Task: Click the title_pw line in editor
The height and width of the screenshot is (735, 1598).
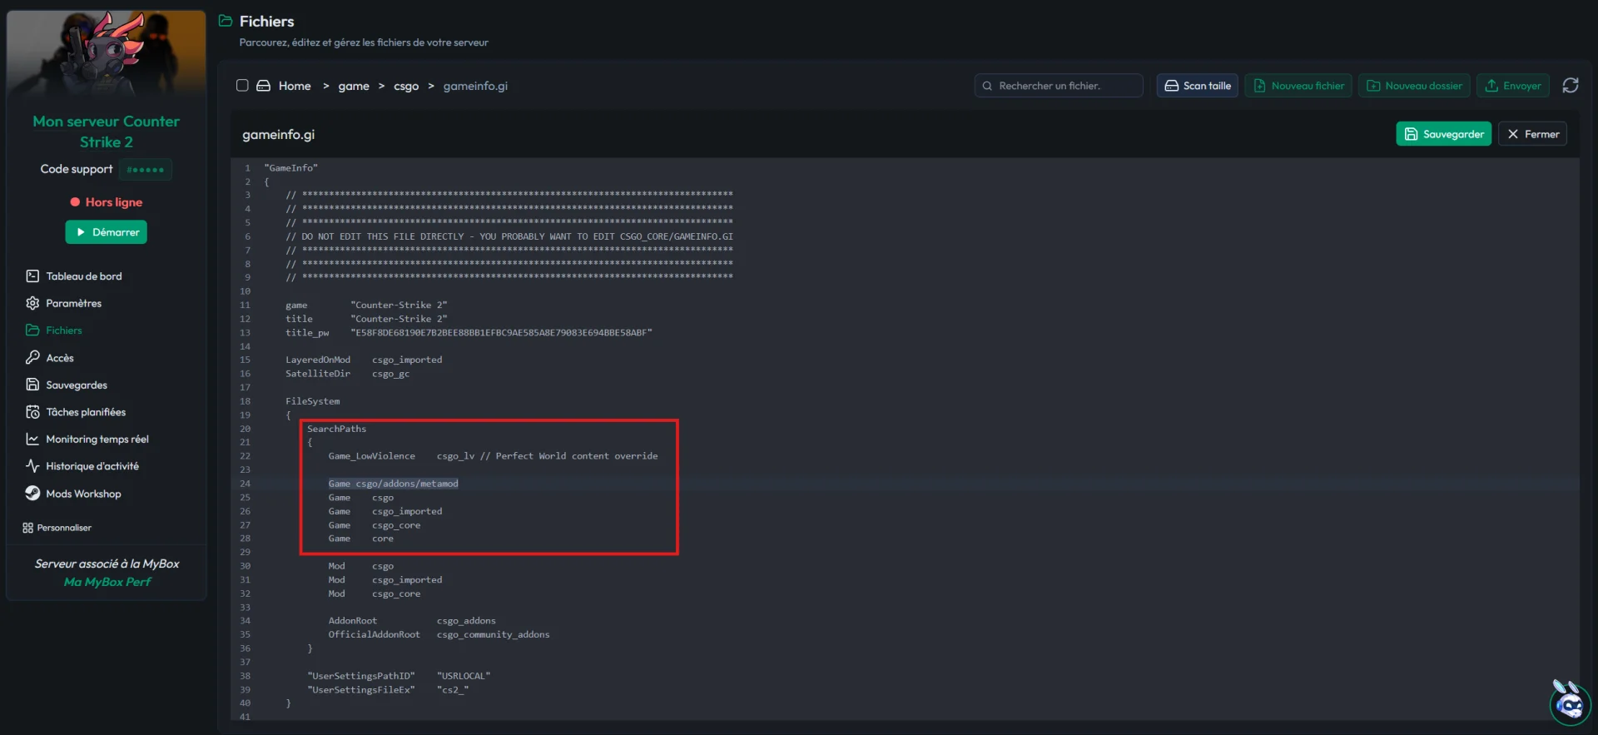Action: tap(469, 333)
